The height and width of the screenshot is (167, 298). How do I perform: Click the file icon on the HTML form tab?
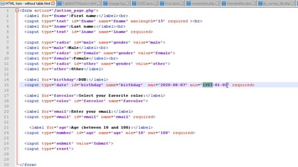click(x=2, y=3)
